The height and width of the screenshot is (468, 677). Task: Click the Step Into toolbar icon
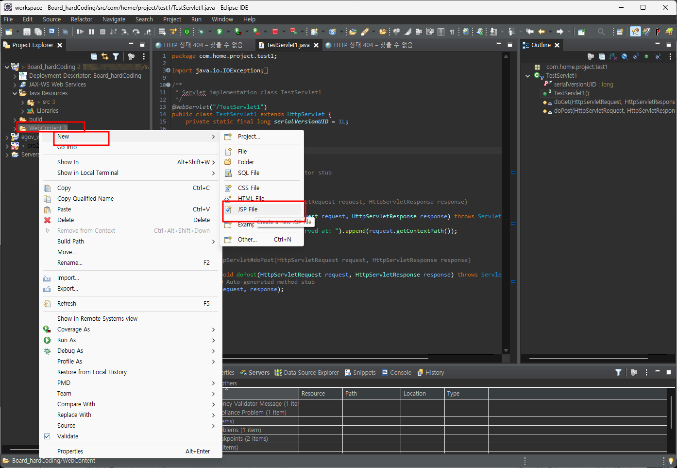point(124,32)
